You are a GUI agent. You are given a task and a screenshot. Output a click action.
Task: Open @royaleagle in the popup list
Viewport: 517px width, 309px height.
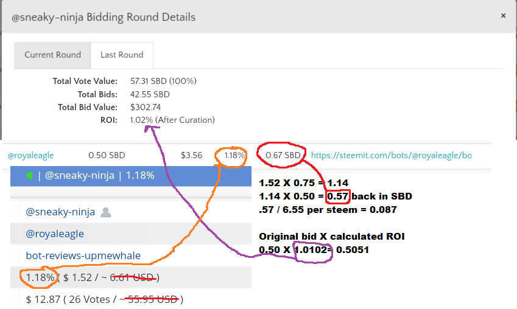click(x=55, y=234)
